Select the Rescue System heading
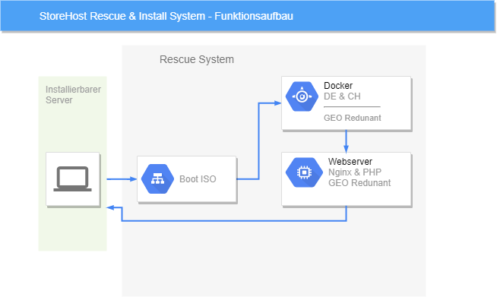Screen dimensions: 497x297 pyautogui.click(x=197, y=59)
